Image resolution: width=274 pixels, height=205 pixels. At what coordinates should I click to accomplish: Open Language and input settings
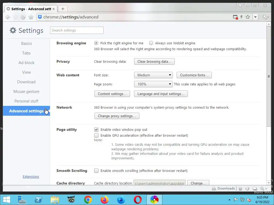coord(161,94)
